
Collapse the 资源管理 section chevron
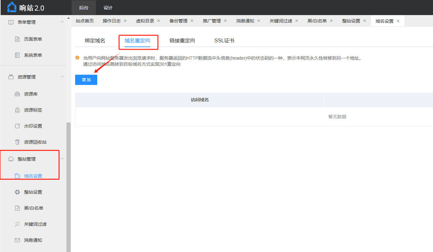(x=62, y=77)
